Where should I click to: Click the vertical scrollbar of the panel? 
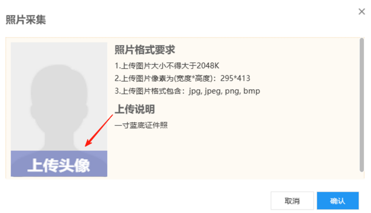pyautogui.click(x=362, y=105)
